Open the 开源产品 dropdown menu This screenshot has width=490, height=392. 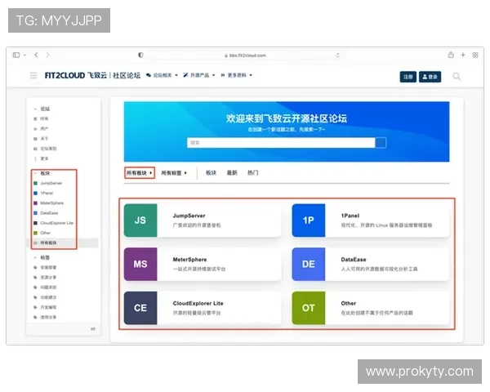click(199, 75)
